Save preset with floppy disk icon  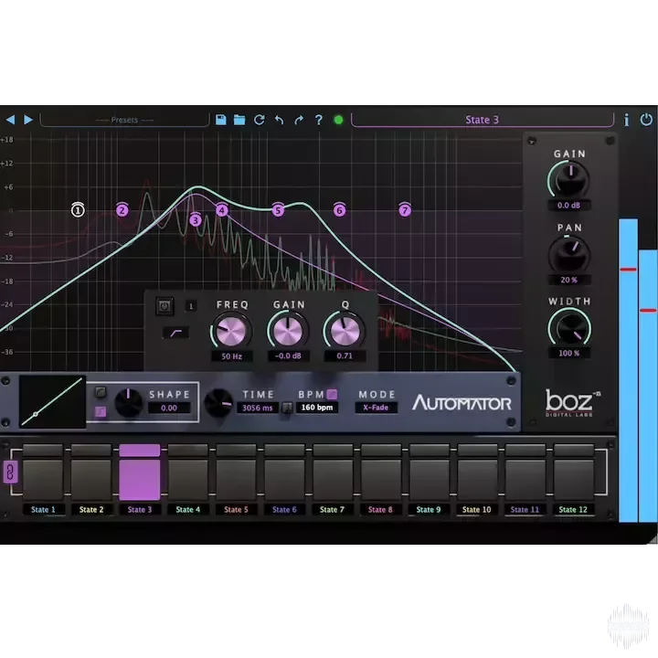point(221,120)
